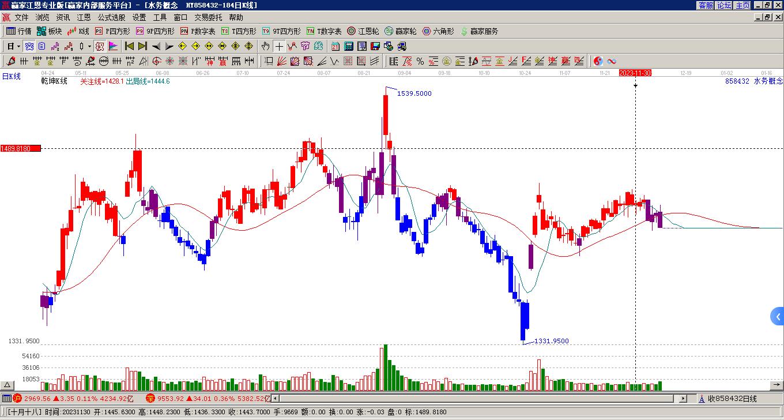Jump to first bar with skip-back icon
The height and width of the screenshot is (420, 784).
pos(129,46)
